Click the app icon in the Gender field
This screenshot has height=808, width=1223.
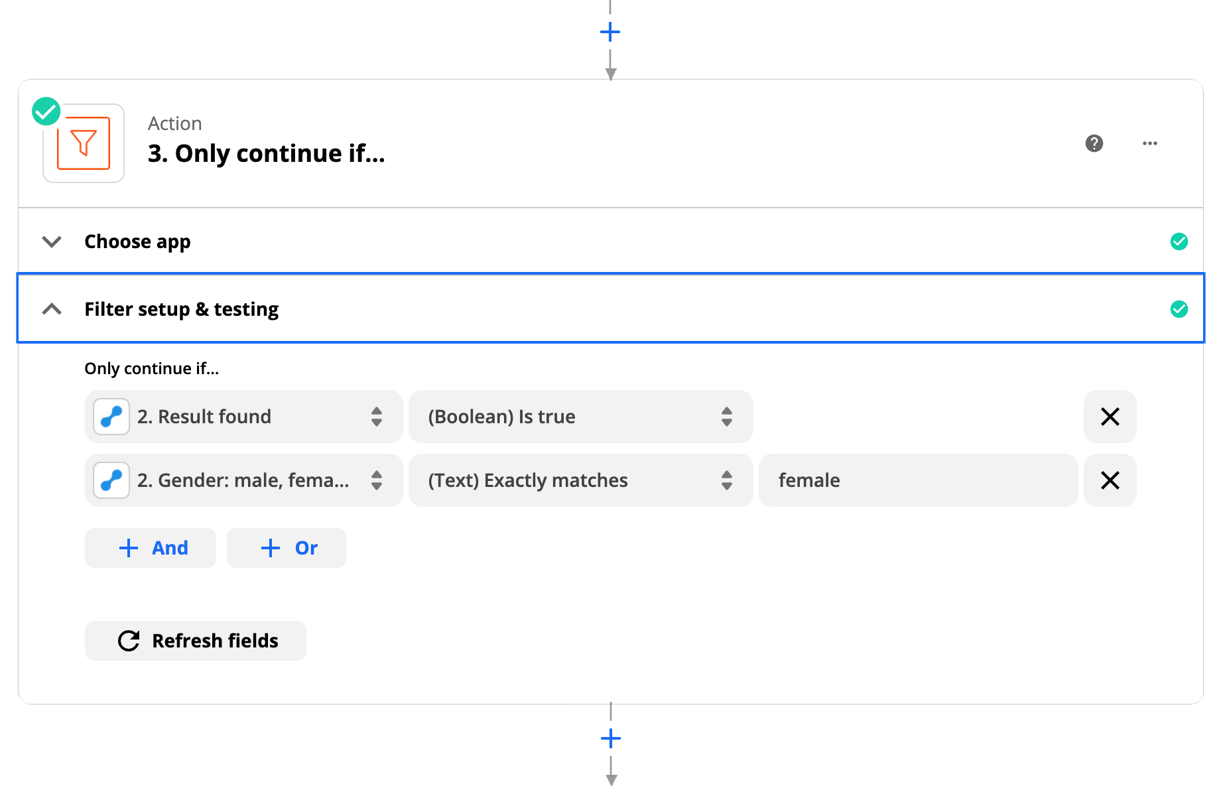point(111,480)
